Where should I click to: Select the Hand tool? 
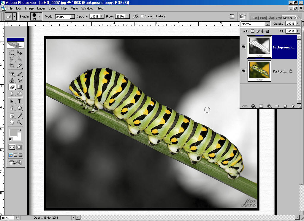coord(12,122)
